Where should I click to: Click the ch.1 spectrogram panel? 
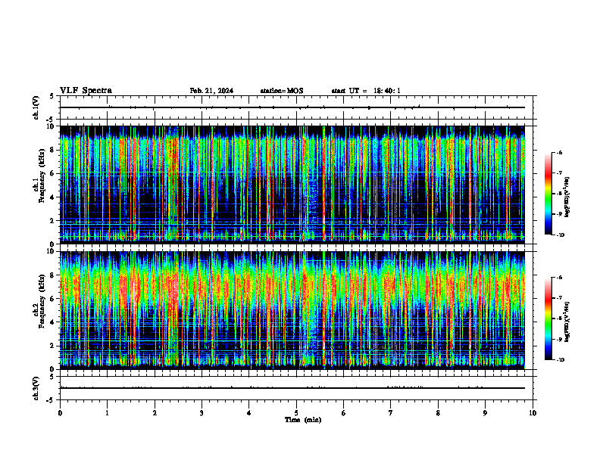292,185
